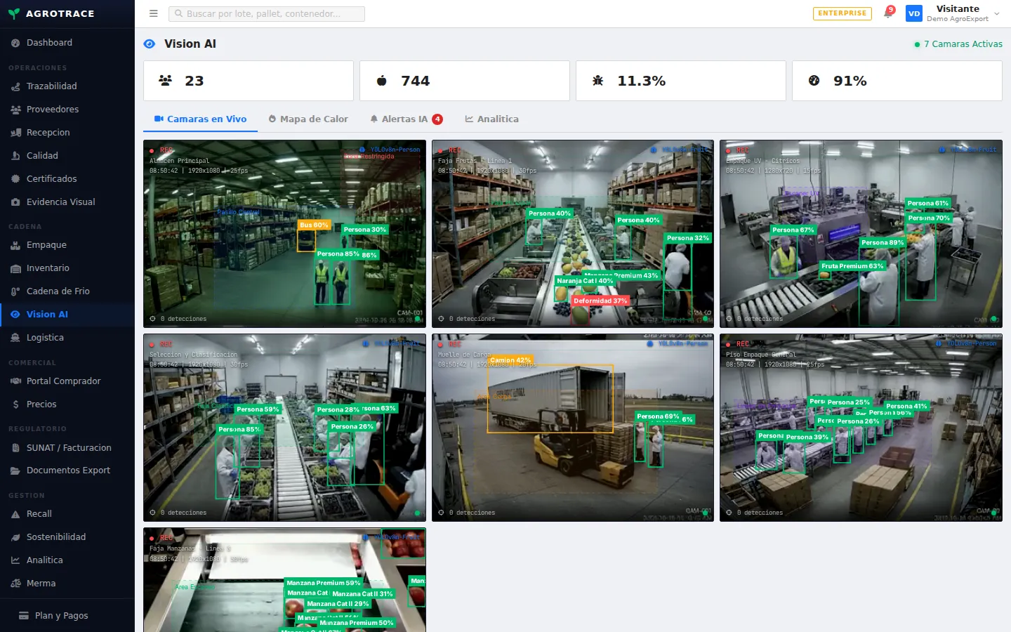Screen dimensions: 1011x632
Task: Click the 11.3% defect stat card
Action: pos(681,81)
